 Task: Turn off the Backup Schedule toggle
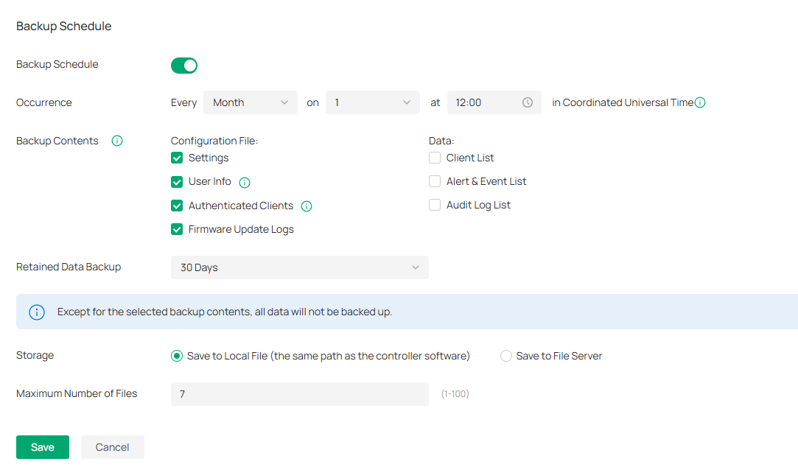[x=184, y=66]
